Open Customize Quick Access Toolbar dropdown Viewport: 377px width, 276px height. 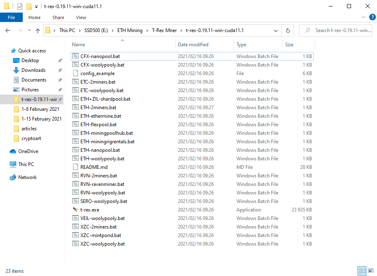pos(36,7)
